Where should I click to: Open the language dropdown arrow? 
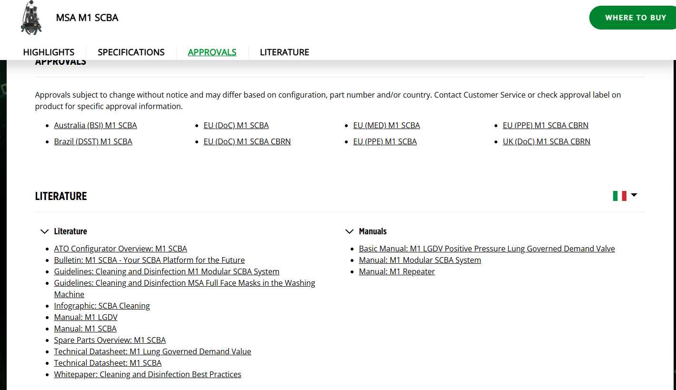coord(634,195)
